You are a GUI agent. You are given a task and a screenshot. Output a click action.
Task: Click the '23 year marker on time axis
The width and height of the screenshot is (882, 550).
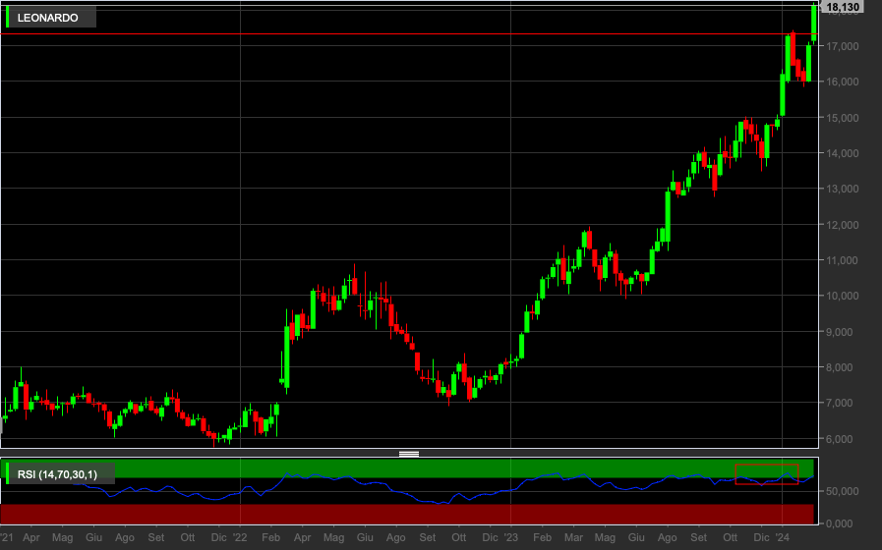[510, 537]
